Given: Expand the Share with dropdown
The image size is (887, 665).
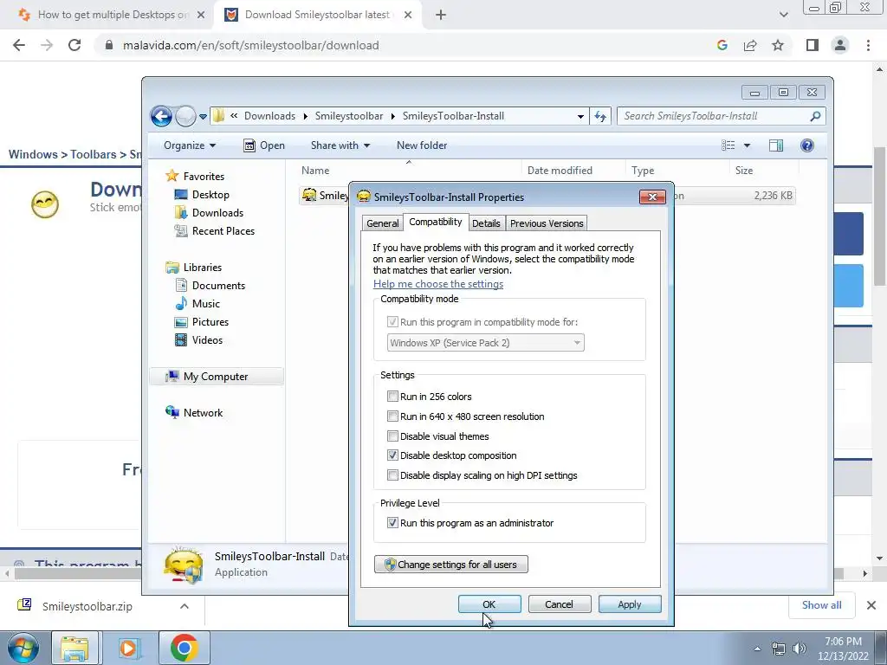Looking at the screenshot, I should coord(340,145).
